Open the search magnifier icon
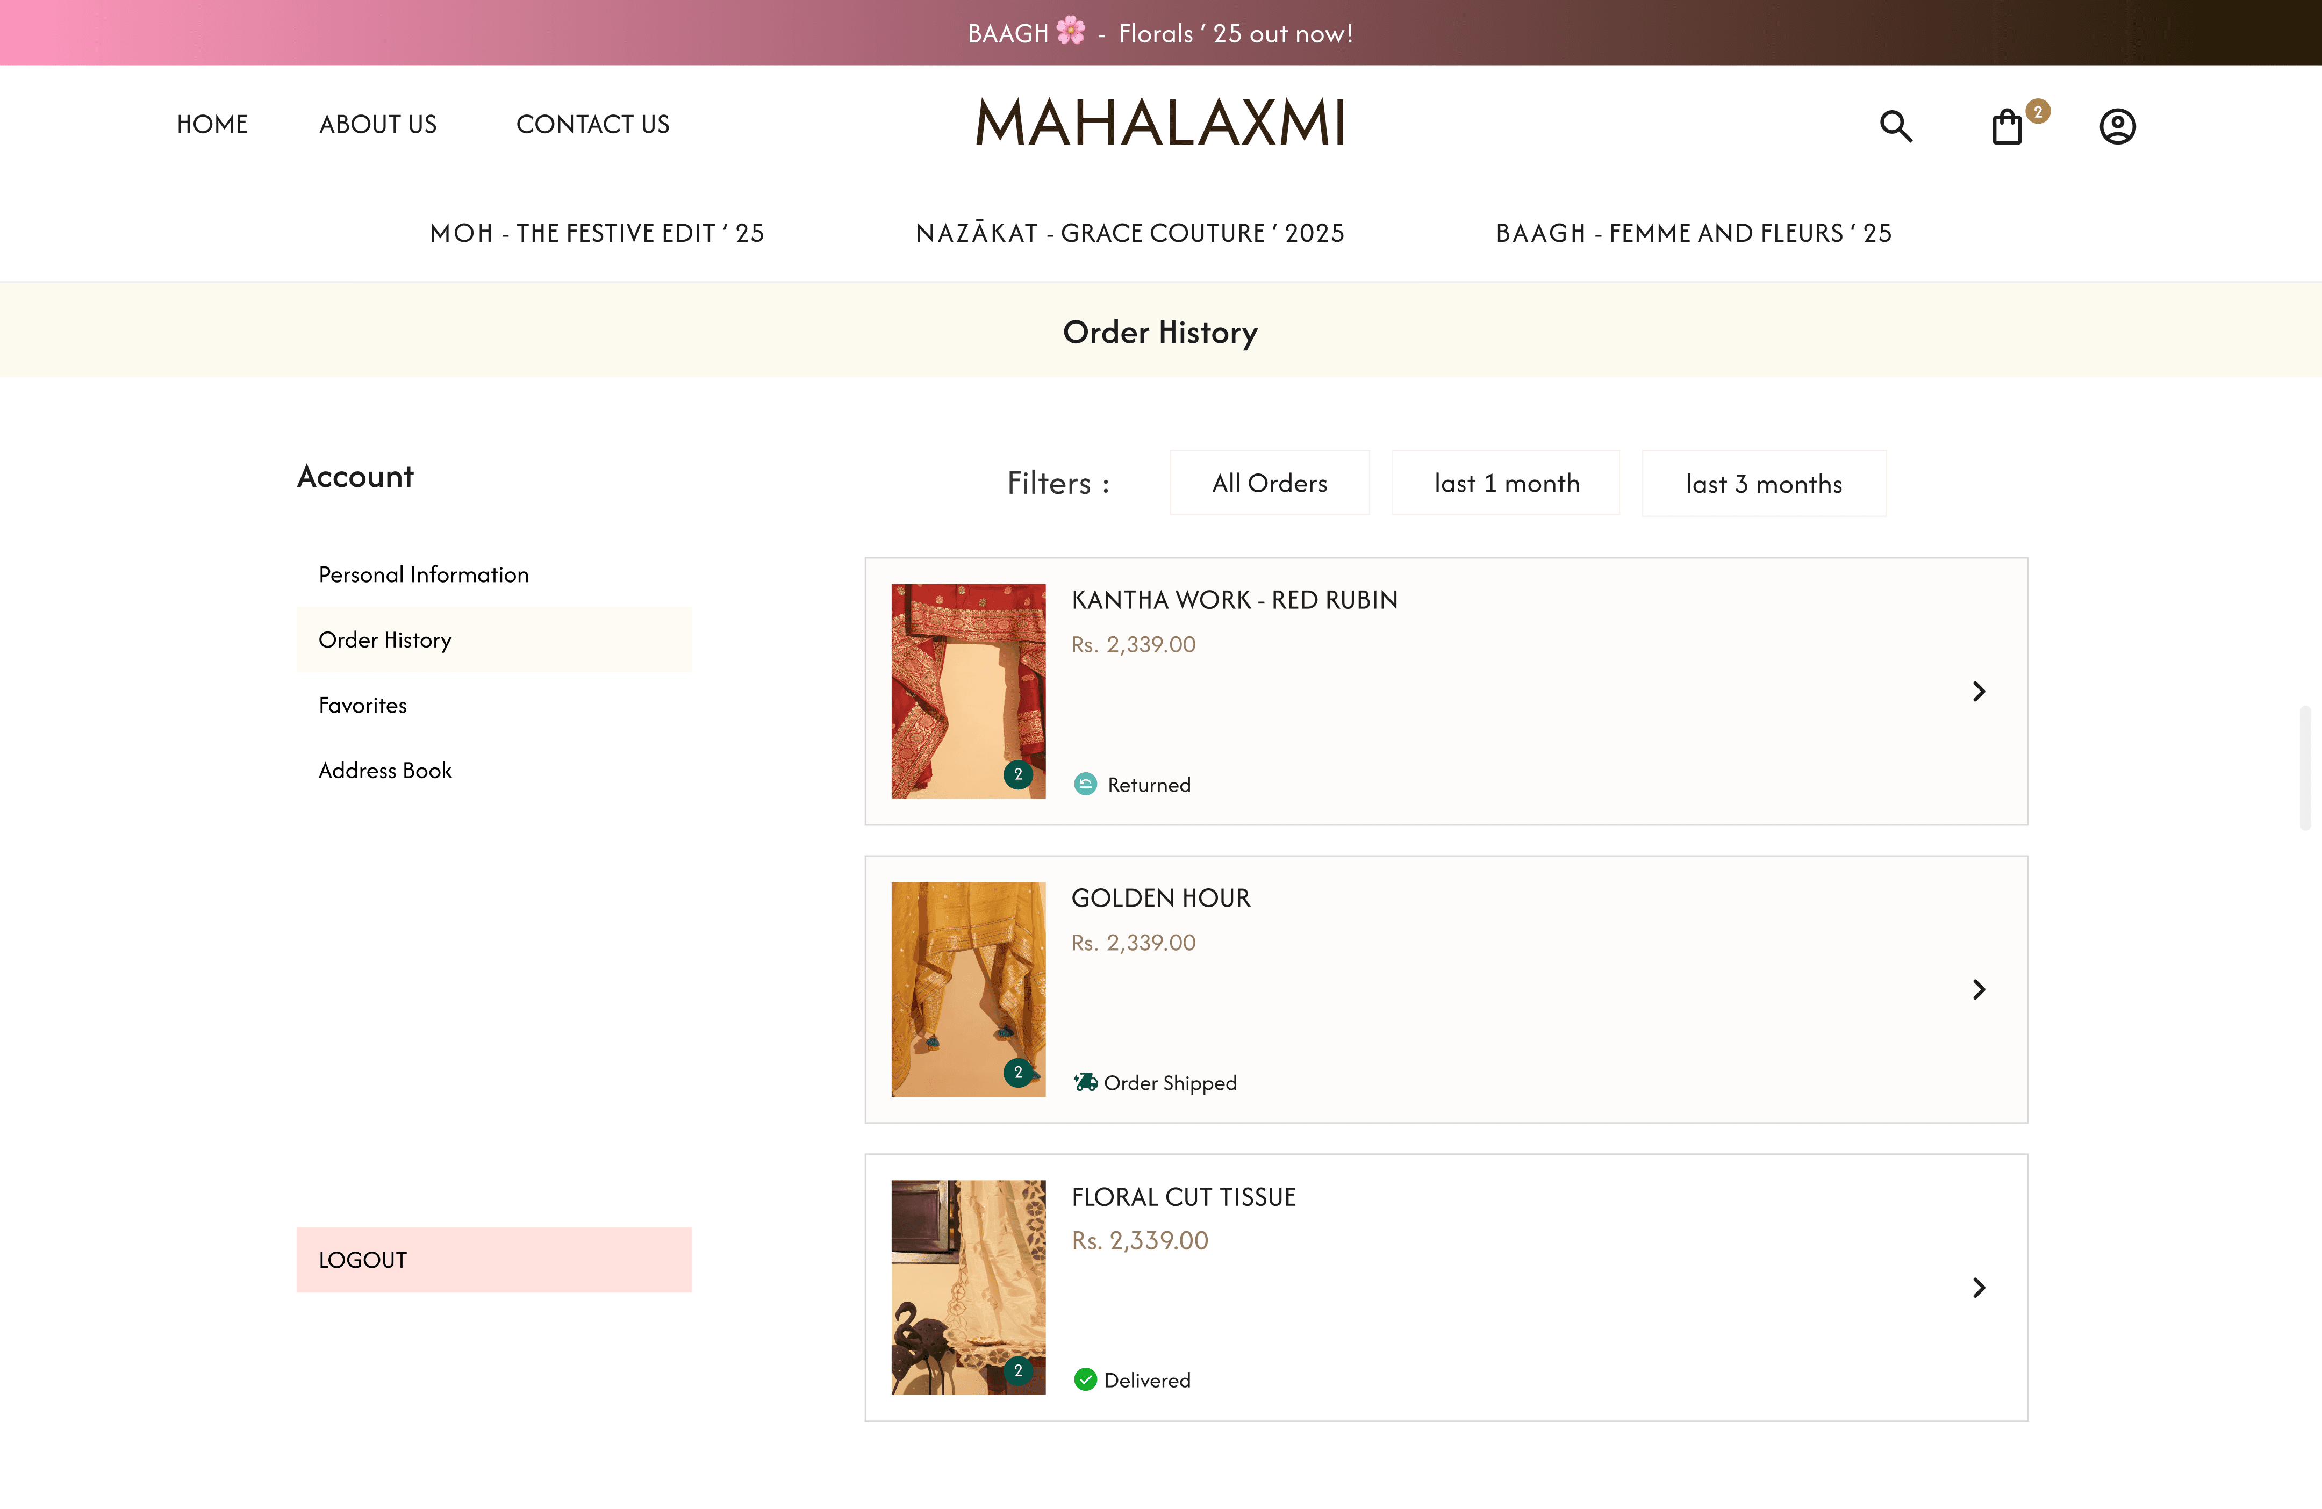Image resolution: width=2322 pixels, height=1509 pixels. coord(1896,126)
